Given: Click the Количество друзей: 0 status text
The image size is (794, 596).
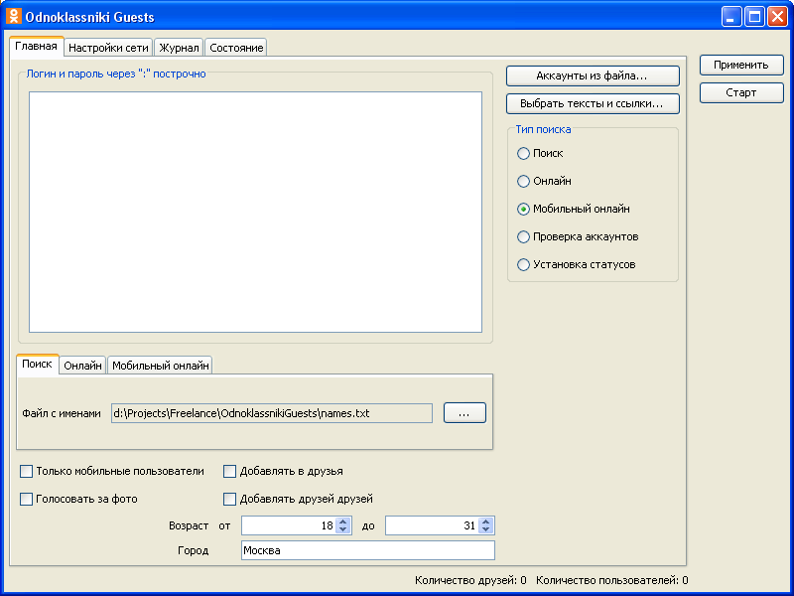Looking at the screenshot, I should [470, 580].
